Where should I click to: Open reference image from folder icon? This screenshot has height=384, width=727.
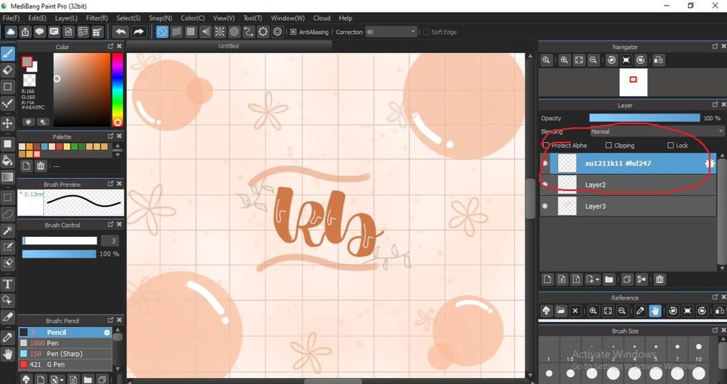(x=561, y=311)
